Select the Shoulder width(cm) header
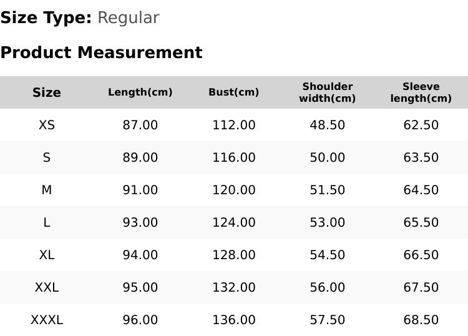Image resolution: width=468 pixels, height=336 pixels. [x=328, y=92]
